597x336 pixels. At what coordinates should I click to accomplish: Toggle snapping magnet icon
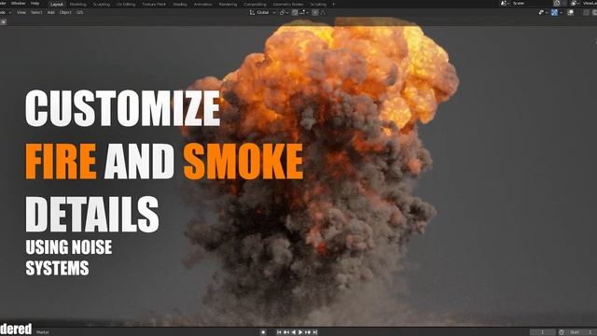tap(295, 12)
